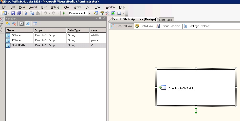
Task: Open the toolbar options overflow arrow
Action: click(x=127, y=15)
